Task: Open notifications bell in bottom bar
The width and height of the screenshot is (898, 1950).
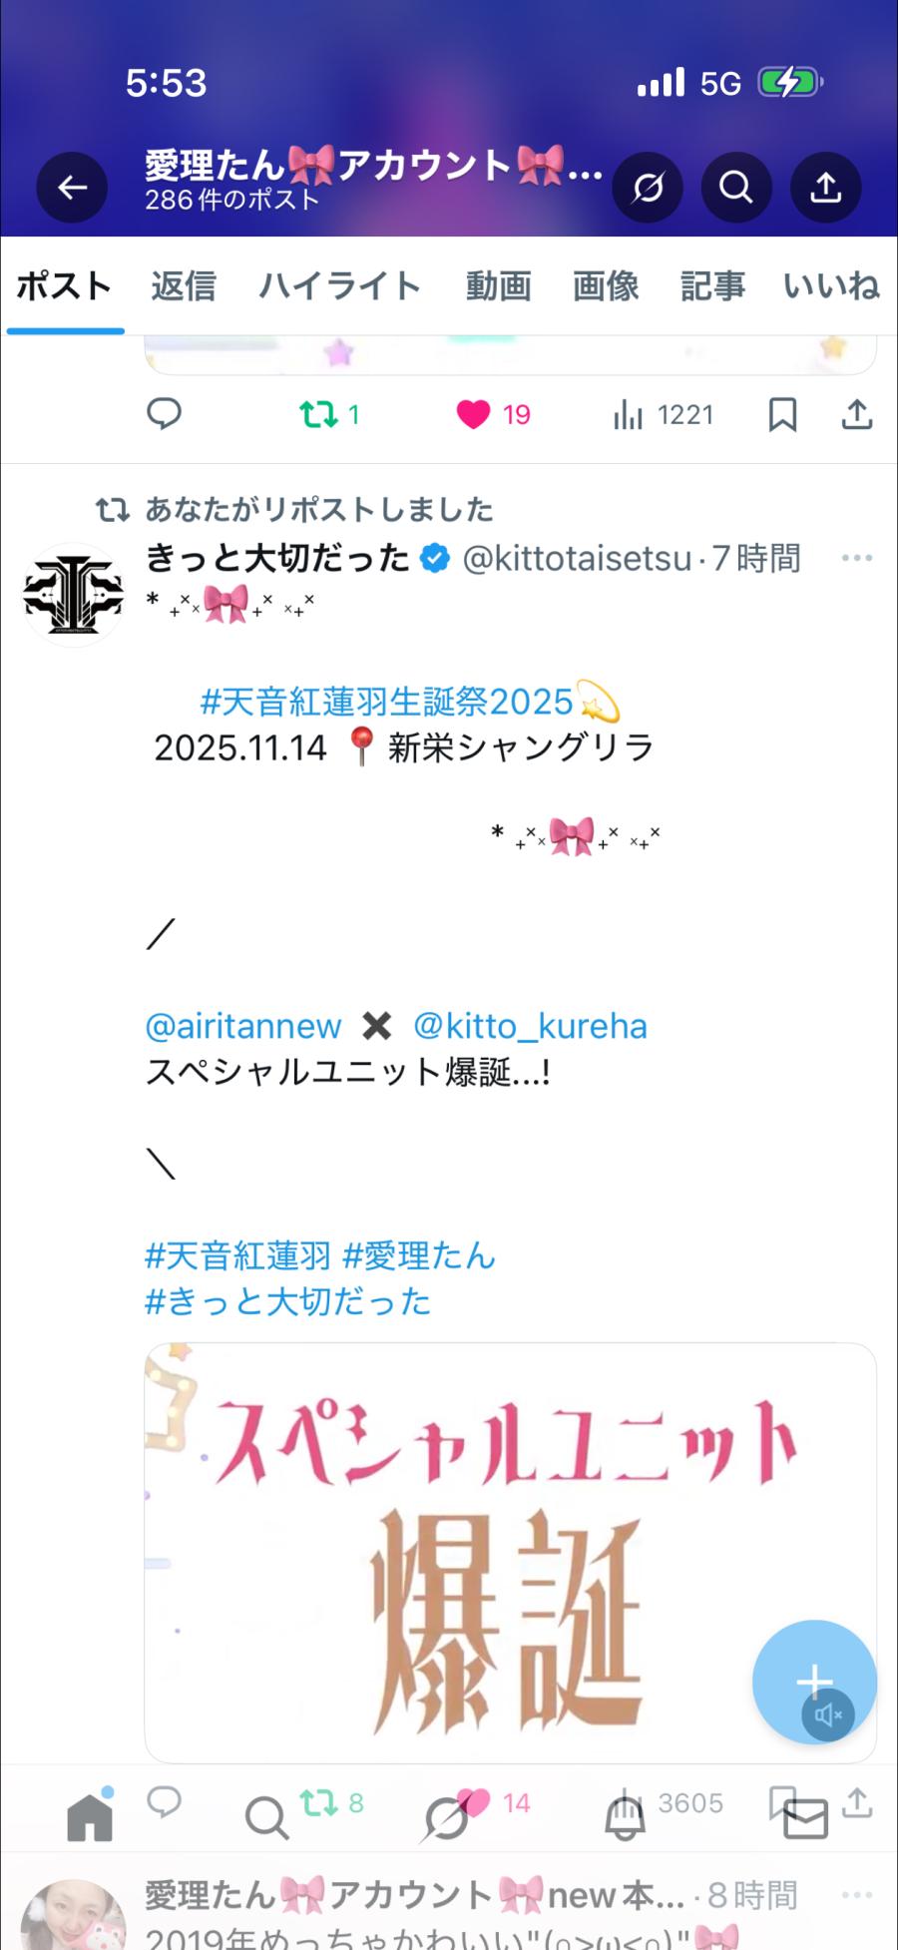Action: (x=626, y=1818)
